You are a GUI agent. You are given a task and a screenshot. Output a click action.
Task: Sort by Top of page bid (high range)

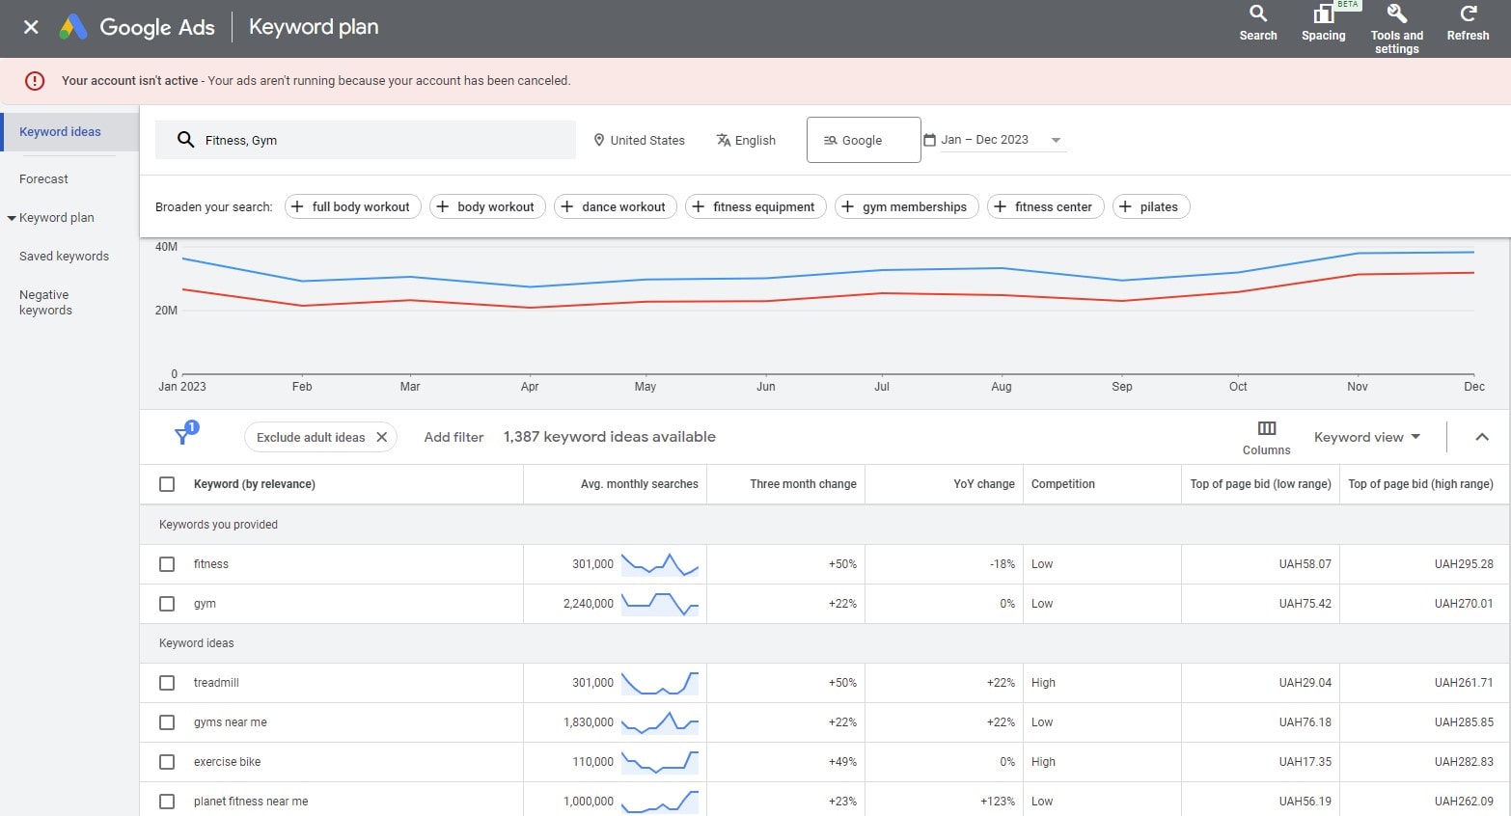1420,484
